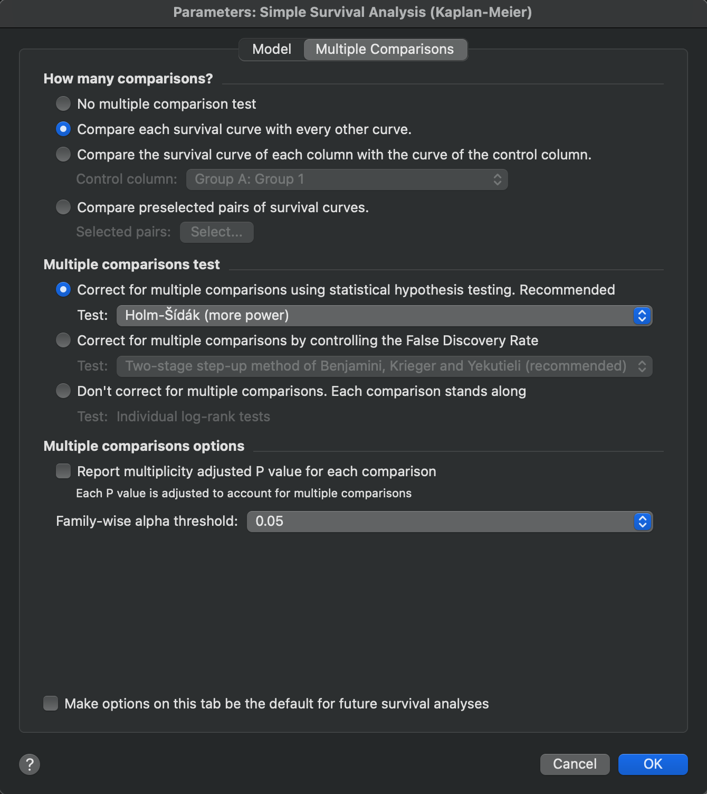
Task: Select statistical hypothesis testing correction option
Action: (x=63, y=289)
